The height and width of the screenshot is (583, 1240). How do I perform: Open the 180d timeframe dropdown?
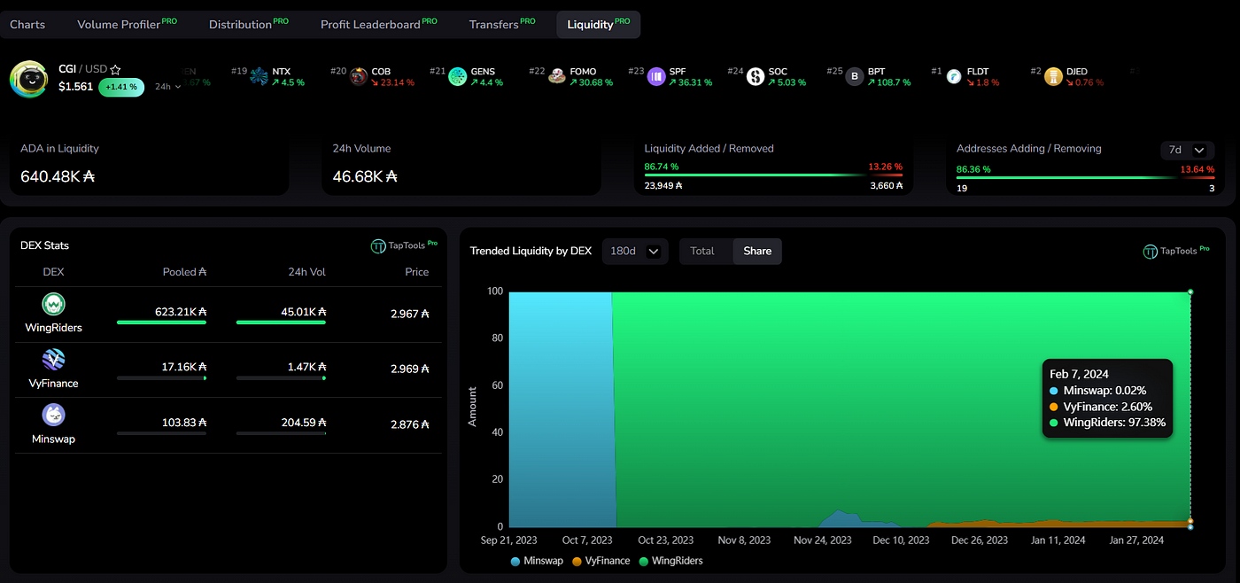point(634,251)
